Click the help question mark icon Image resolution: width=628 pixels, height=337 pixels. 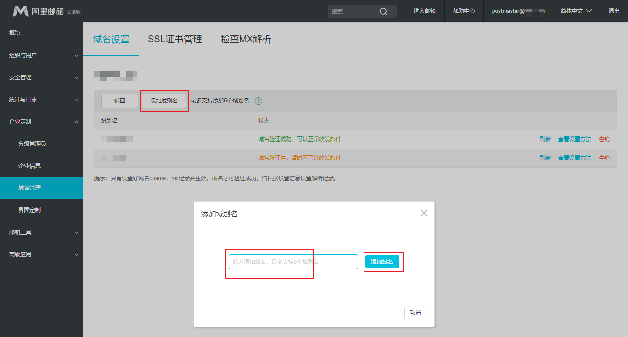point(258,101)
